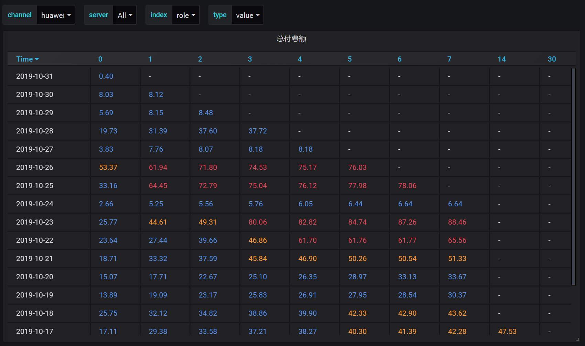Click date cell 2019-10-20

pyautogui.click(x=34, y=277)
